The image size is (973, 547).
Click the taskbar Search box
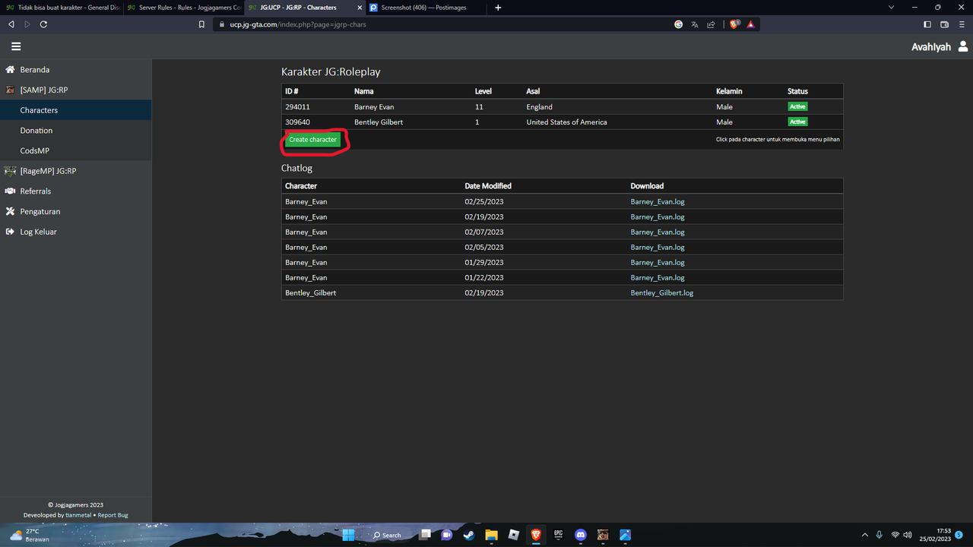click(388, 535)
